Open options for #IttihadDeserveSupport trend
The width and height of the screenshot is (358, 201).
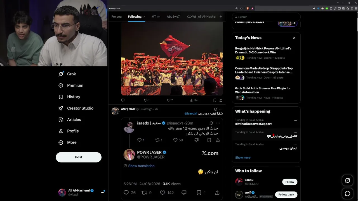click(295, 121)
